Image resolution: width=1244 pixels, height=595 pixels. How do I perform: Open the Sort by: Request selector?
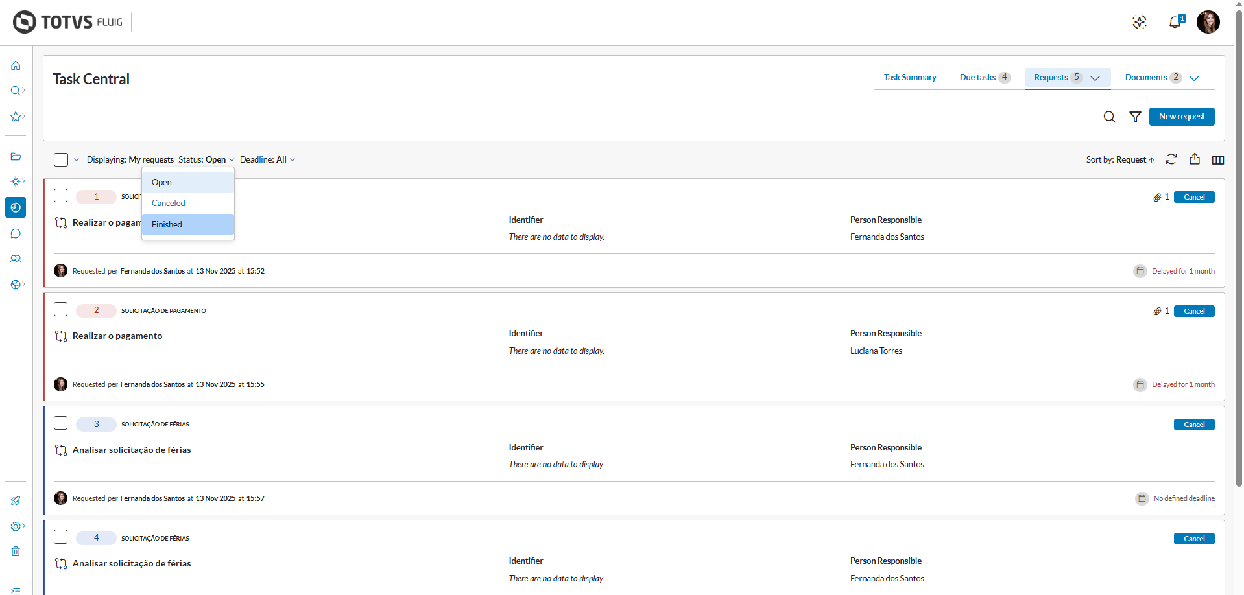tap(1119, 160)
